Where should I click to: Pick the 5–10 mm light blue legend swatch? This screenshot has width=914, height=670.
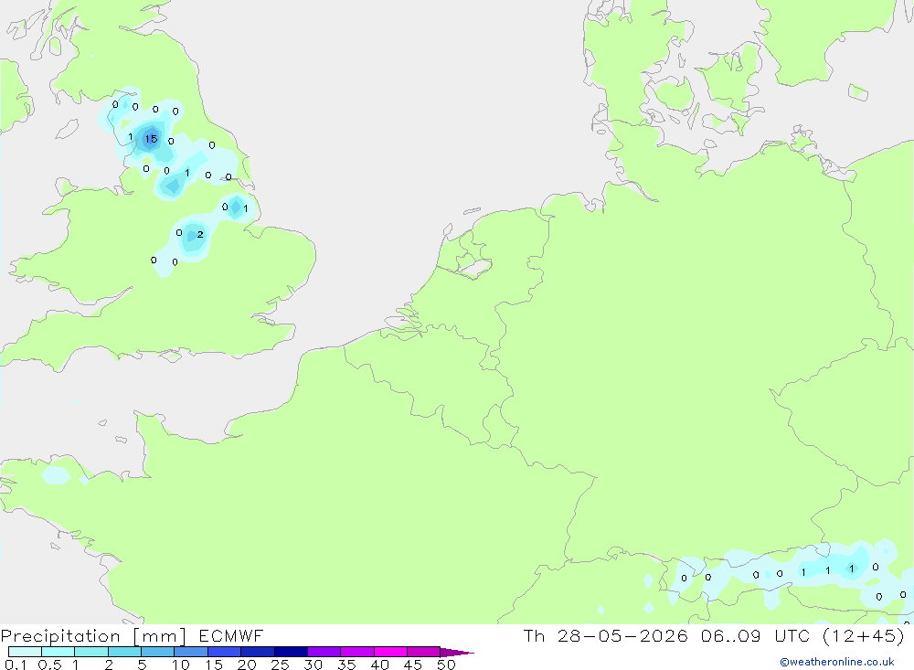coord(158,652)
